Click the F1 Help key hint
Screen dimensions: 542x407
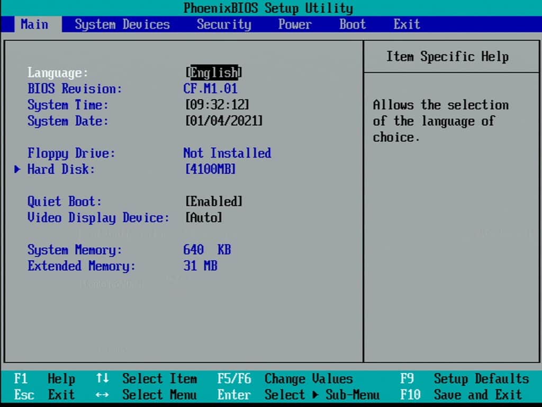[x=44, y=378]
